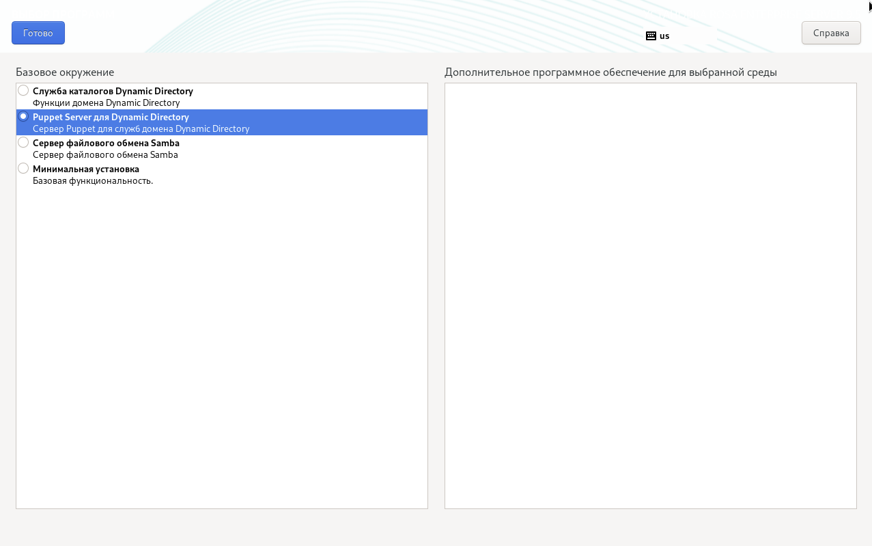
Task: Click the bold title 'Служба каталогов Dynamic Directory'
Action: (113, 91)
